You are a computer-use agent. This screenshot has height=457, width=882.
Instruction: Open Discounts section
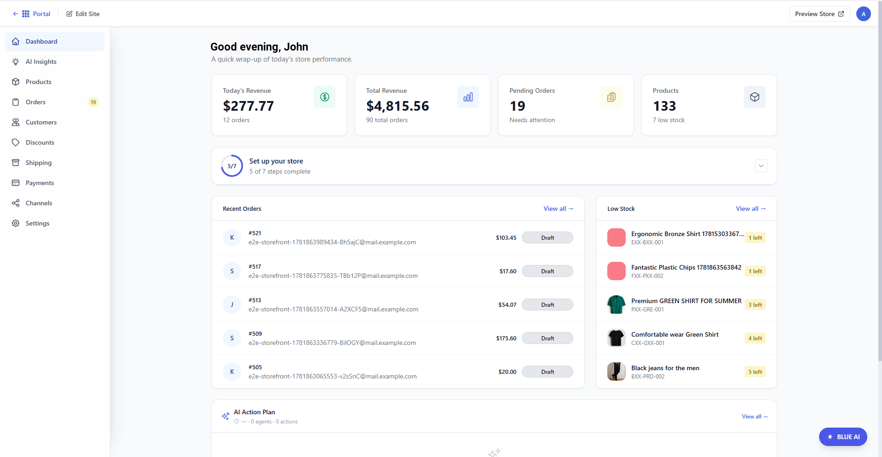[x=55, y=142]
